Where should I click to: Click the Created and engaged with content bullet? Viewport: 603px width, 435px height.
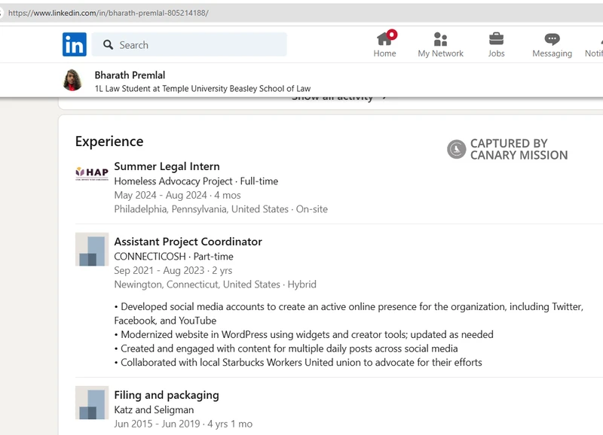[x=286, y=348]
